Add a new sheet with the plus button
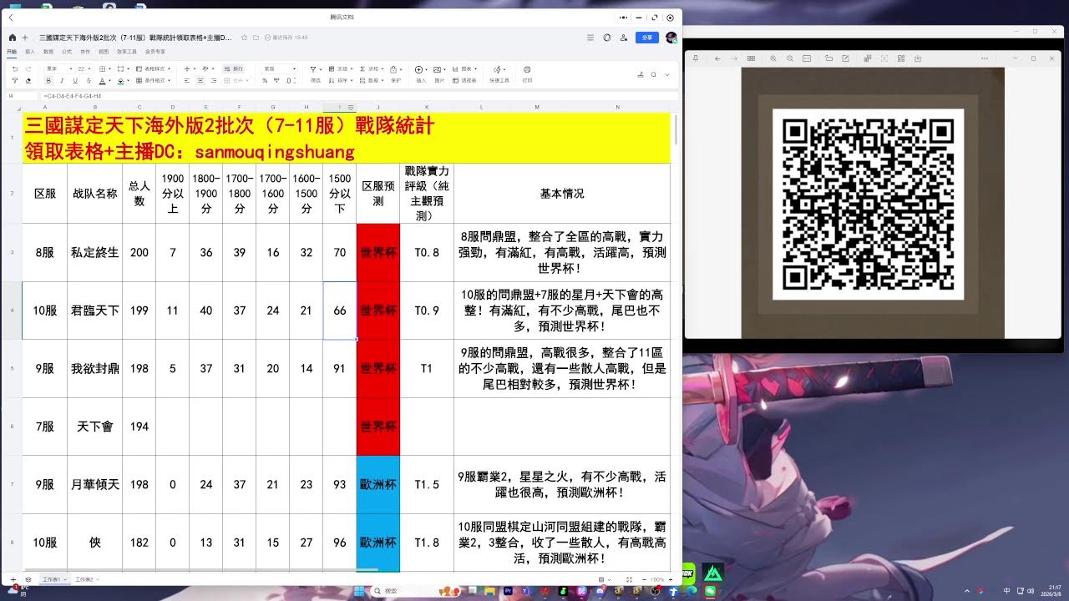This screenshot has height=601, width=1069. [13, 578]
